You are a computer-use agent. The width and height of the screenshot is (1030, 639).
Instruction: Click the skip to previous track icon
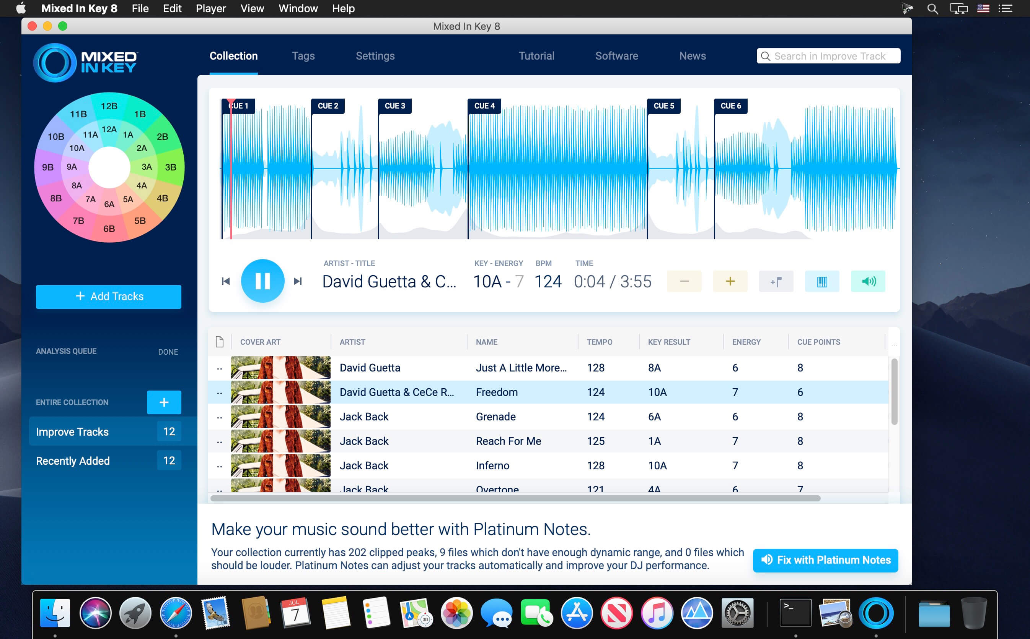coord(225,281)
